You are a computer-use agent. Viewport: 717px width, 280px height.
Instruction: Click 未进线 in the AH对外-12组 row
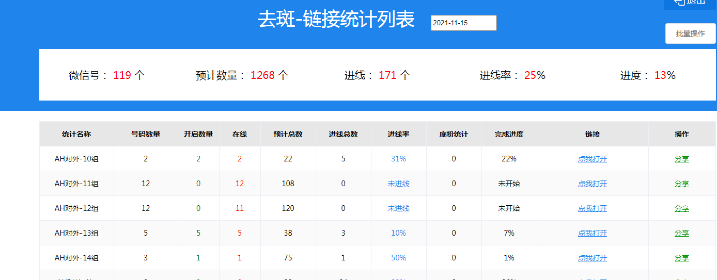(399, 208)
